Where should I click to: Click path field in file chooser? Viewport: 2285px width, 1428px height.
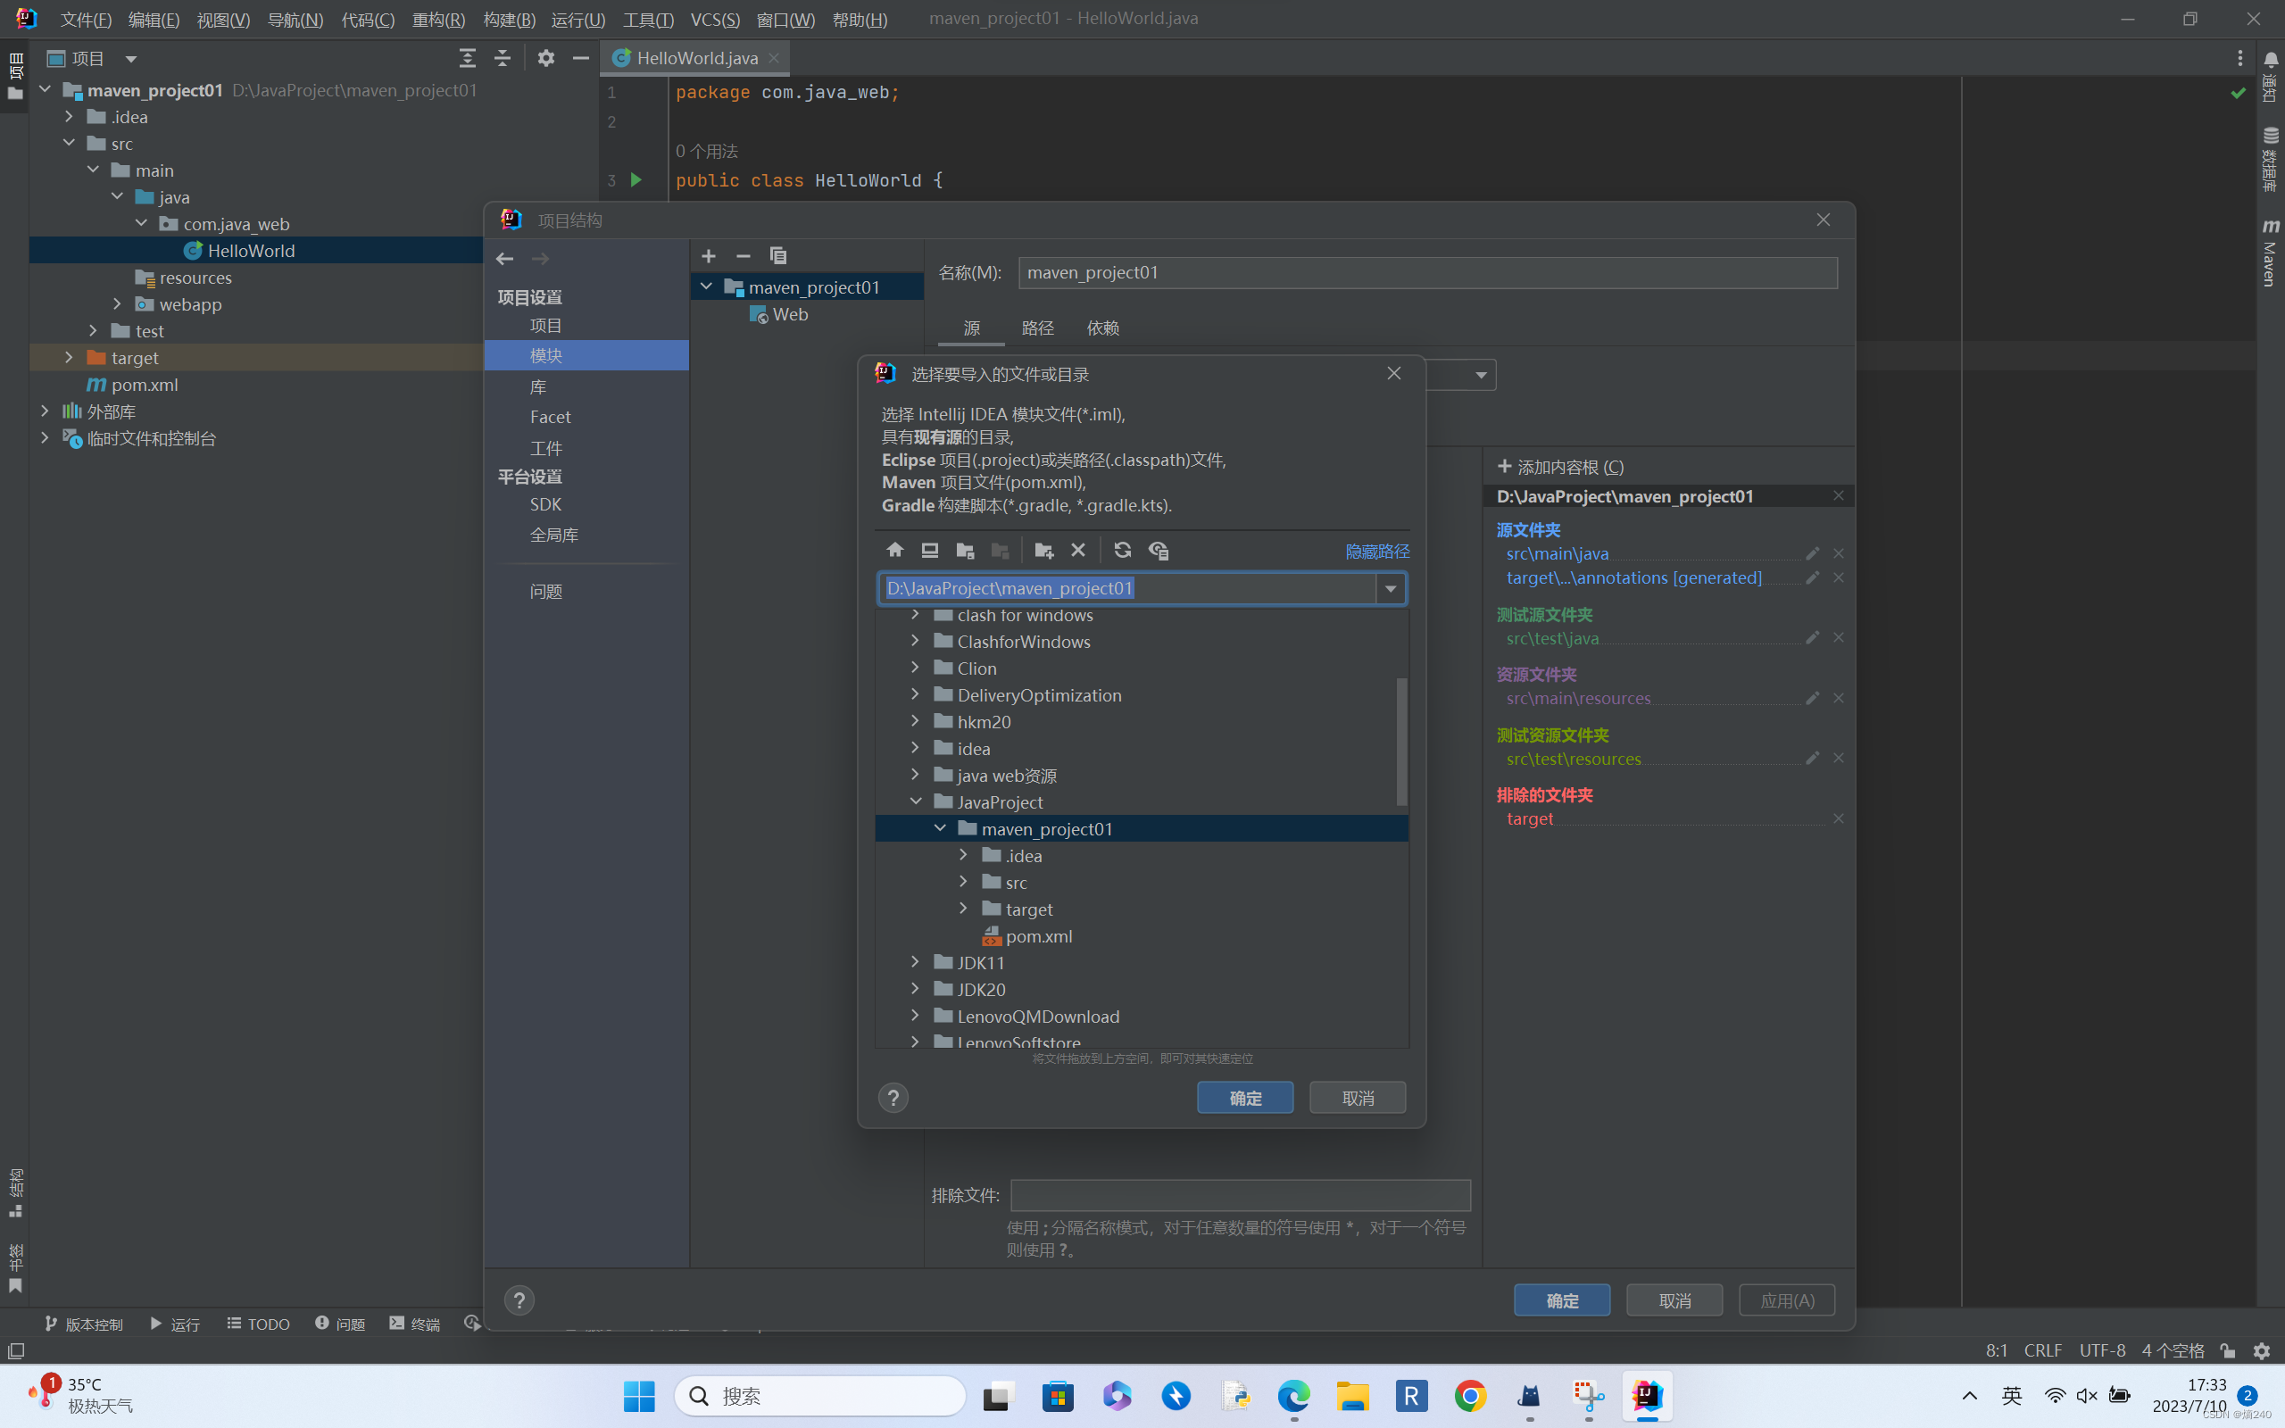(1127, 588)
